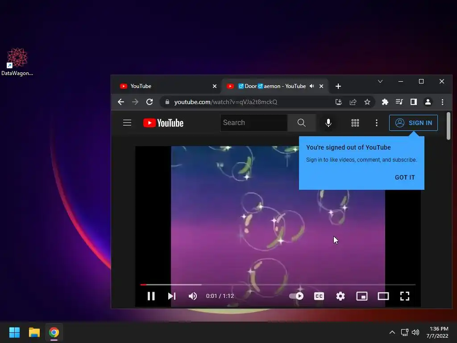Toggle the autoplay switch
The width and height of the screenshot is (457, 343).
[x=296, y=296]
